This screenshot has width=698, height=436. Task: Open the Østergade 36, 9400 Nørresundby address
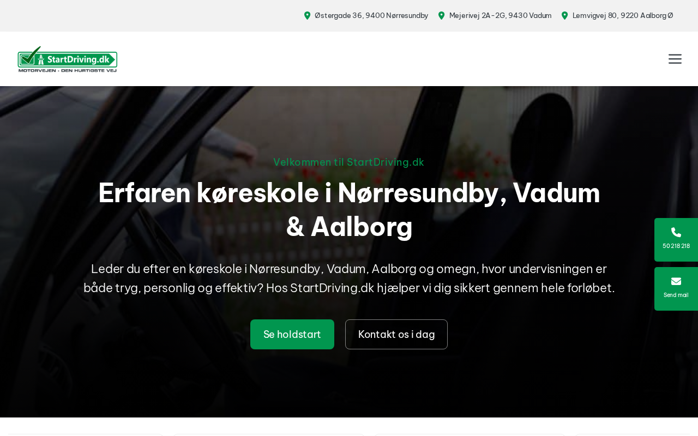pos(371,15)
